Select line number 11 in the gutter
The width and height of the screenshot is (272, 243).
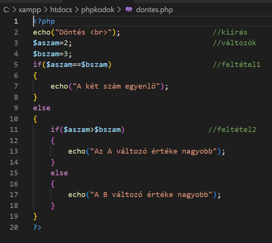coord(14,130)
